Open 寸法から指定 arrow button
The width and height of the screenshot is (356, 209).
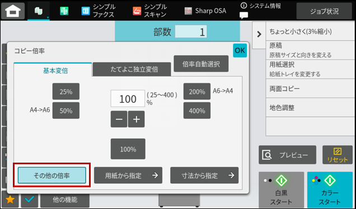pos(204,175)
